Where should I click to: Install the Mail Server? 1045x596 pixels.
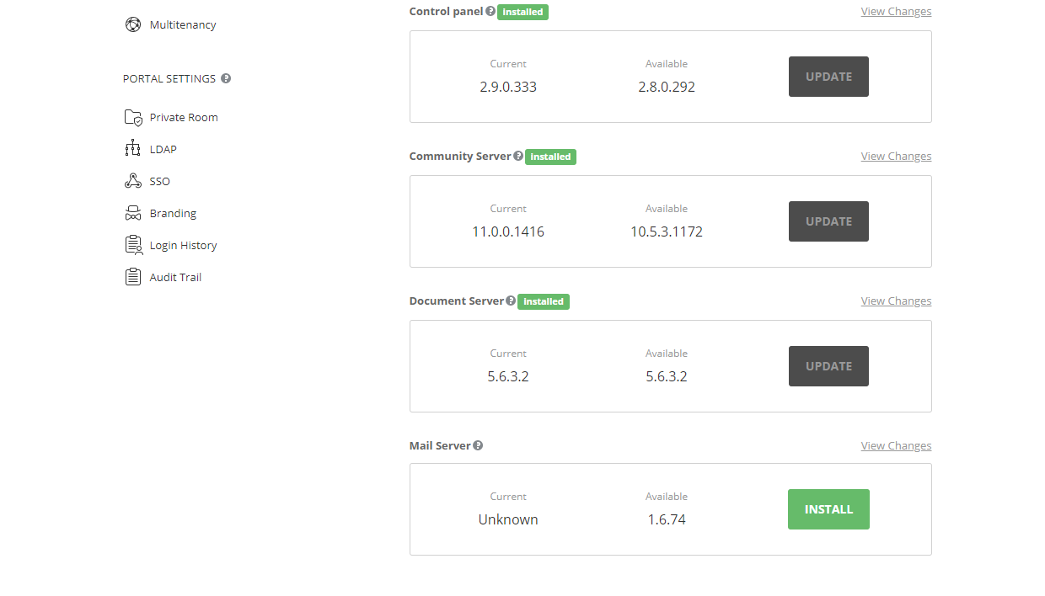[x=828, y=509]
